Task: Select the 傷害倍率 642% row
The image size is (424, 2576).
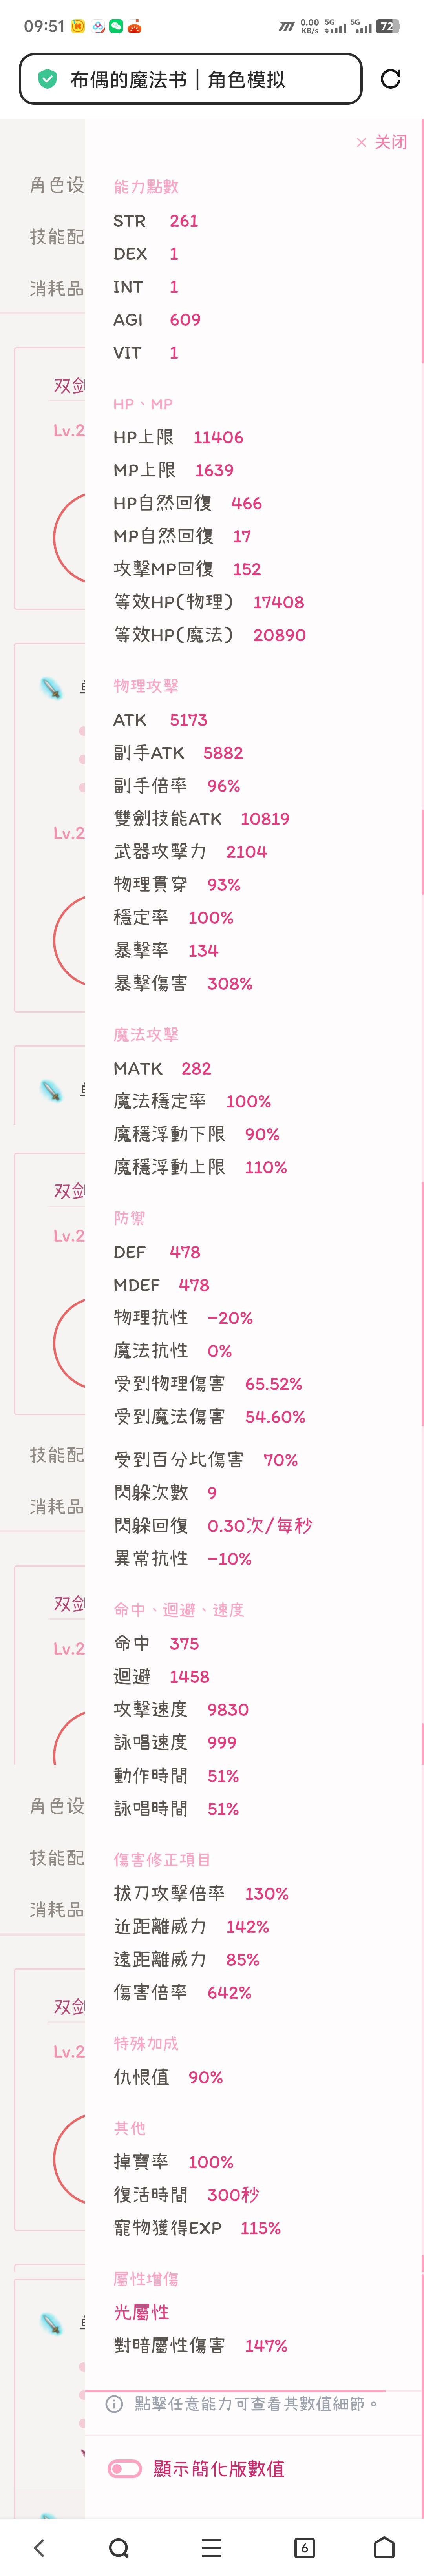Action: (183, 1992)
